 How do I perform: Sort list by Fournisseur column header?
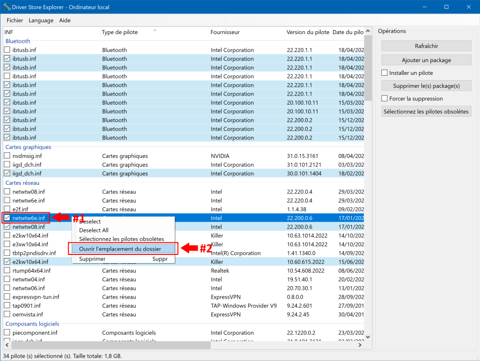(225, 32)
